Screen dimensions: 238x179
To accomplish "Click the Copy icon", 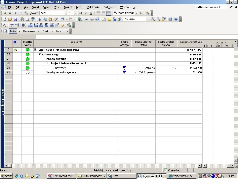I will point(45,19).
